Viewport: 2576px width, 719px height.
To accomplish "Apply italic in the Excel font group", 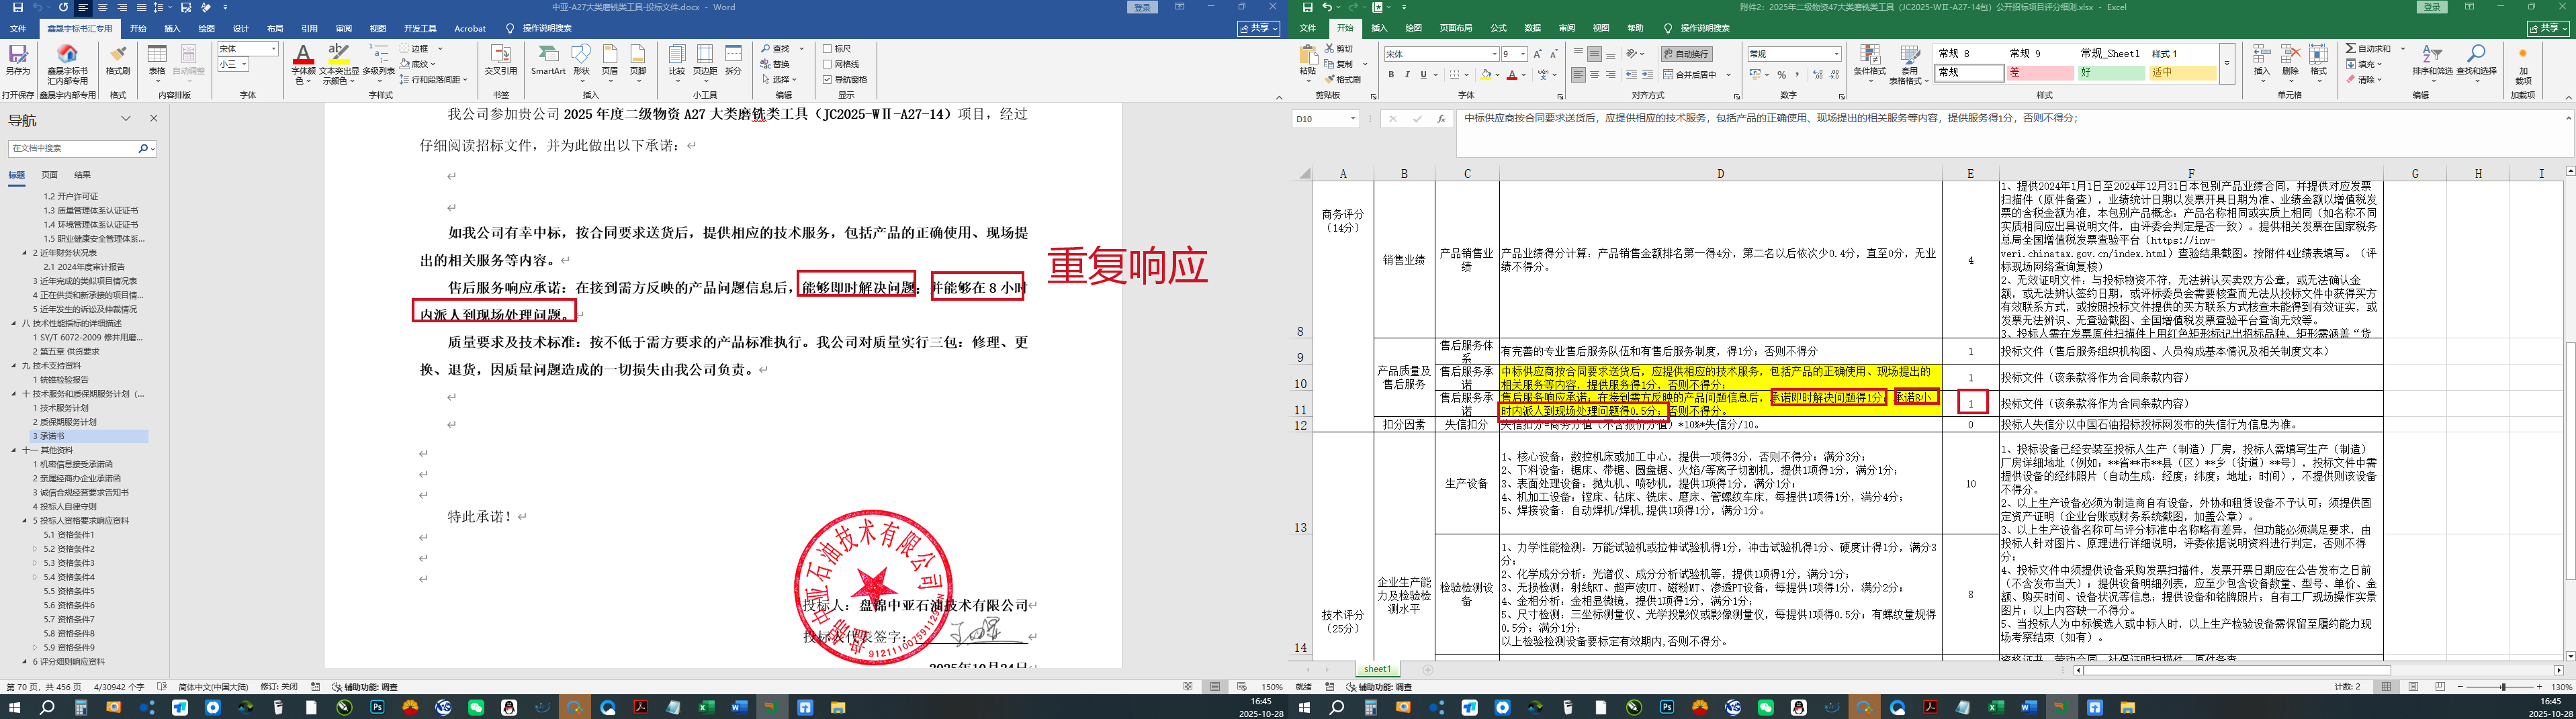I will tap(1407, 75).
